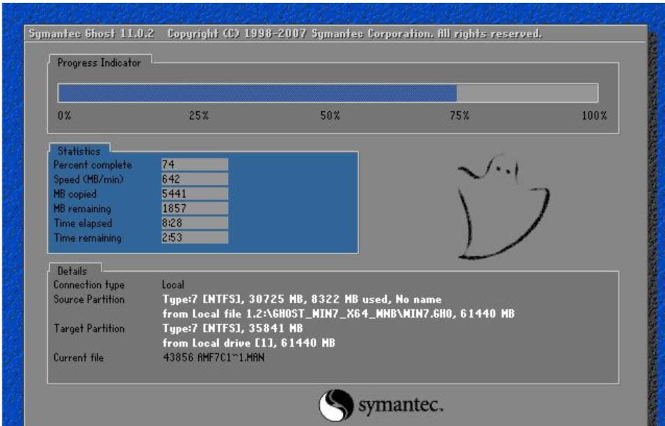Click the Source Partition GHO file path
Viewport: 665px width, 426px height.
tap(338, 313)
